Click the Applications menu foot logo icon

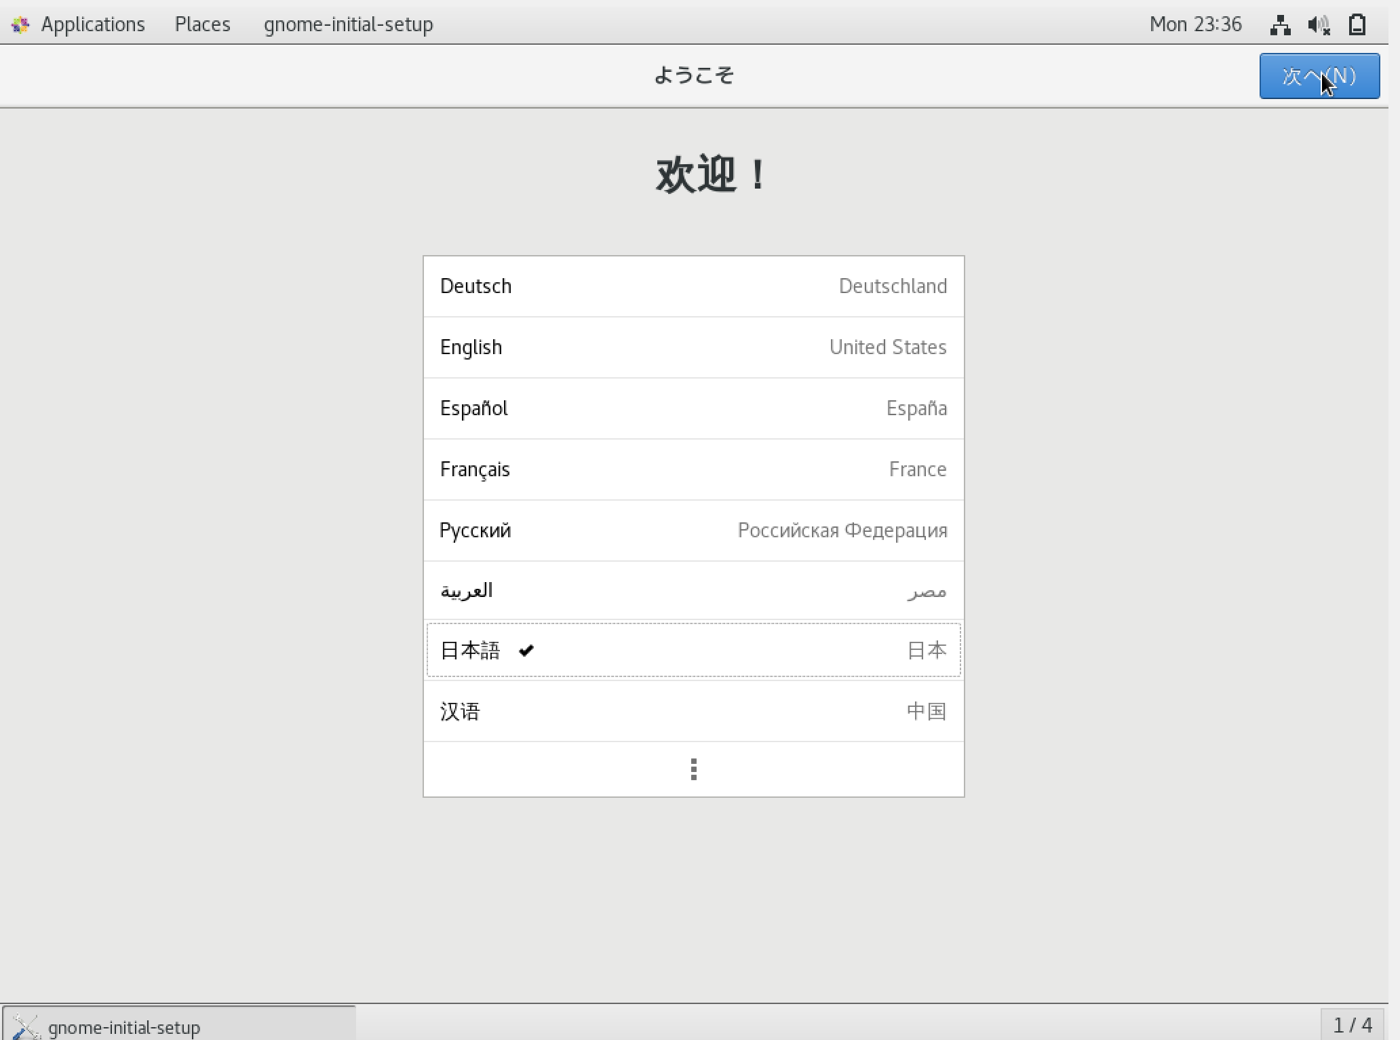coord(21,25)
